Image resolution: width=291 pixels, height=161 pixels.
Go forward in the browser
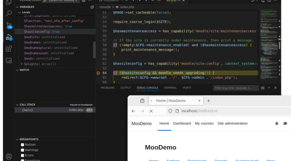click(142, 111)
